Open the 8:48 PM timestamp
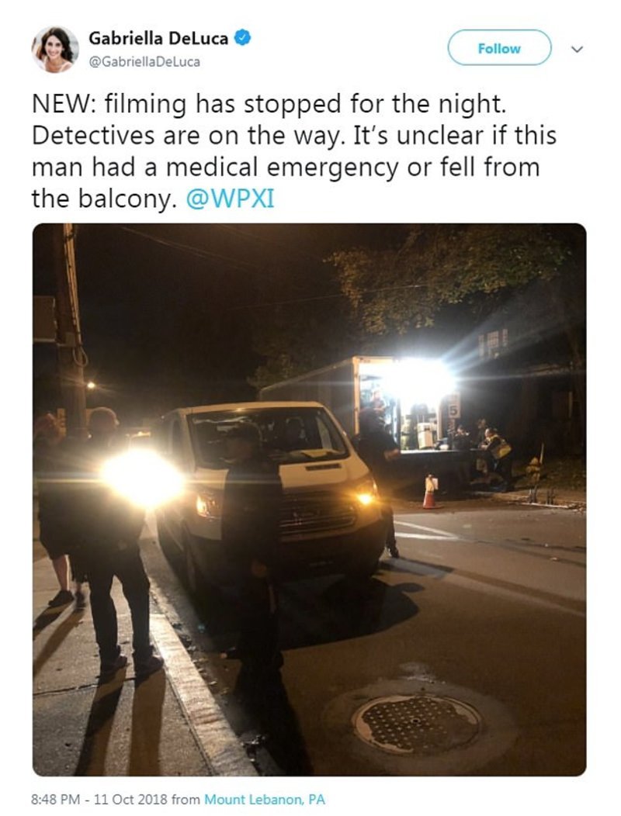The width and height of the screenshot is (621, 816). 56,800
